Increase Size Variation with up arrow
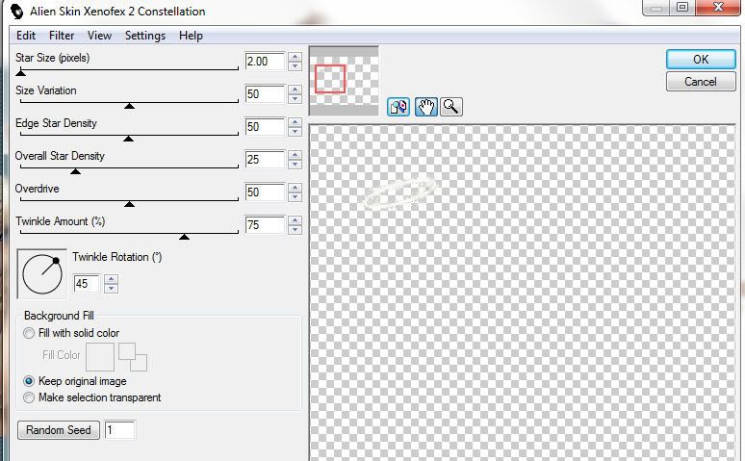The image size is (745, 461). (295, 90)
